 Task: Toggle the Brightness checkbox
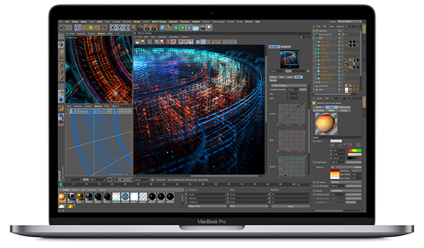coord(314,163)
